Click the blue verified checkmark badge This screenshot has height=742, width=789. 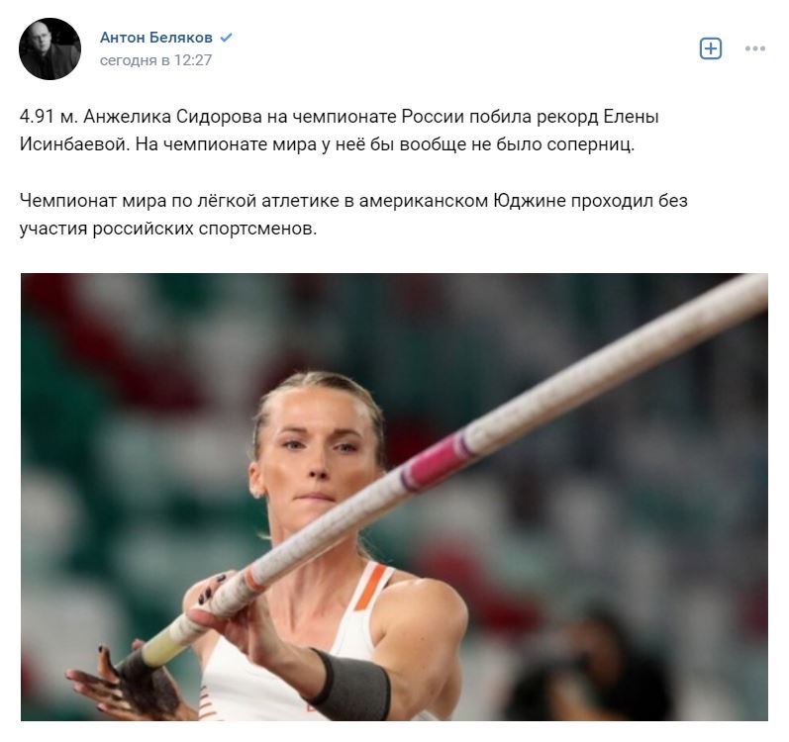coord(227,38)
